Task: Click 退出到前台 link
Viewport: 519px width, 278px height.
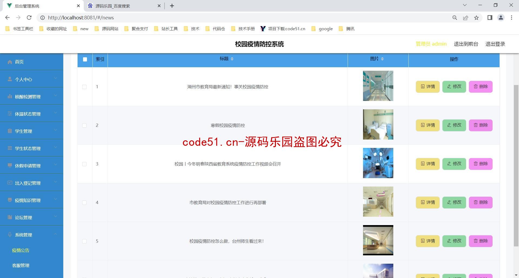Action: [x=466, y=44]
